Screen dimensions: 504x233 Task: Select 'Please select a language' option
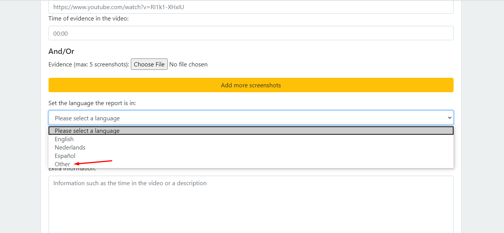(251, 131)
